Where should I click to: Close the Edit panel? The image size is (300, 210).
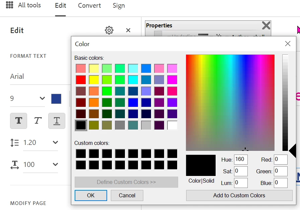(128, 30)
